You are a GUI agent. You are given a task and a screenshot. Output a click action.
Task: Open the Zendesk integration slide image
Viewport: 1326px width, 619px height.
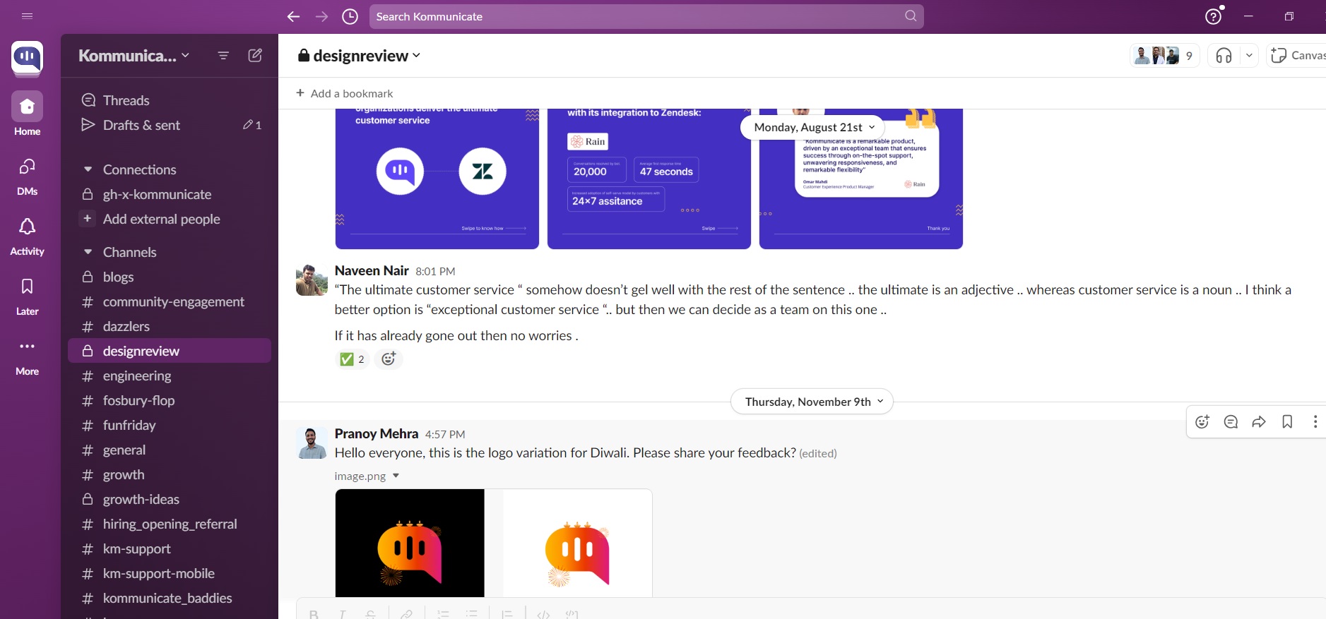click(x=437, y=179)
